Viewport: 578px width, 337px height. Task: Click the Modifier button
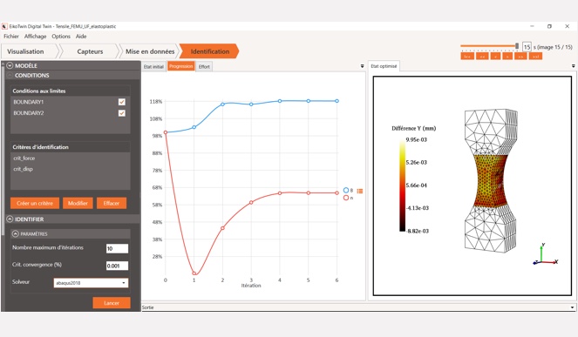coord(78,203)
